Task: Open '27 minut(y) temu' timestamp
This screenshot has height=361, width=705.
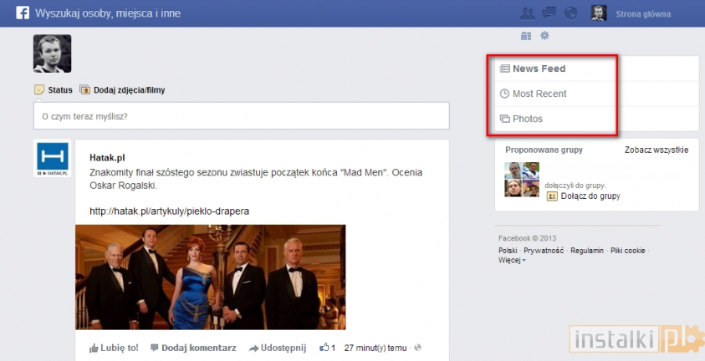Action: point(375,348)
